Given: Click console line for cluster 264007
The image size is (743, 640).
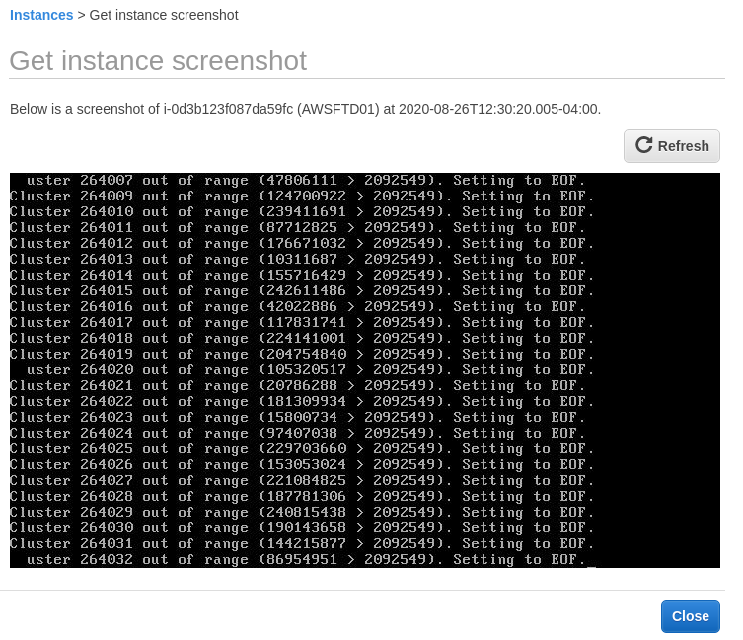Looking at the screenshot, I should 306,181.
